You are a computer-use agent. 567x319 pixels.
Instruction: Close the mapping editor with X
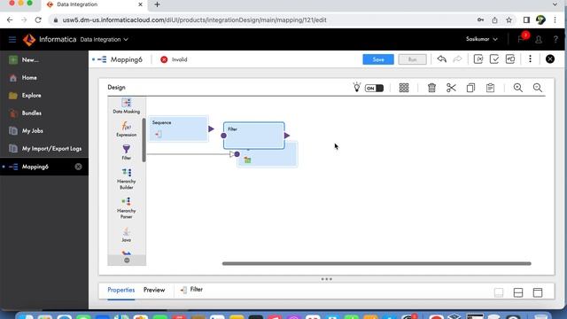pyautogui.click(x=550, y=59)
